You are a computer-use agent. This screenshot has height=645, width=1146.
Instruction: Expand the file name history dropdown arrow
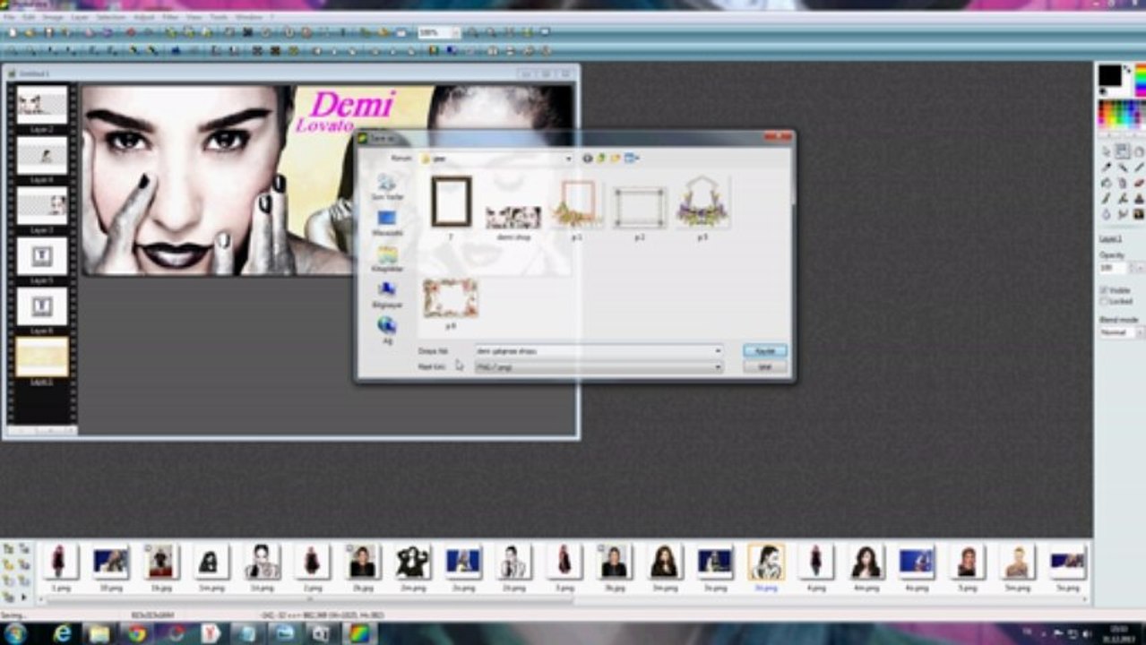(x=718, y=351)
